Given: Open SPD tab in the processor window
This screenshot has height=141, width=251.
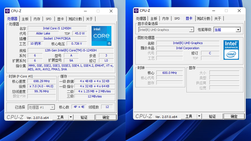Looking at the screenshot, I should pyautogui.click(x=49, y=19).
